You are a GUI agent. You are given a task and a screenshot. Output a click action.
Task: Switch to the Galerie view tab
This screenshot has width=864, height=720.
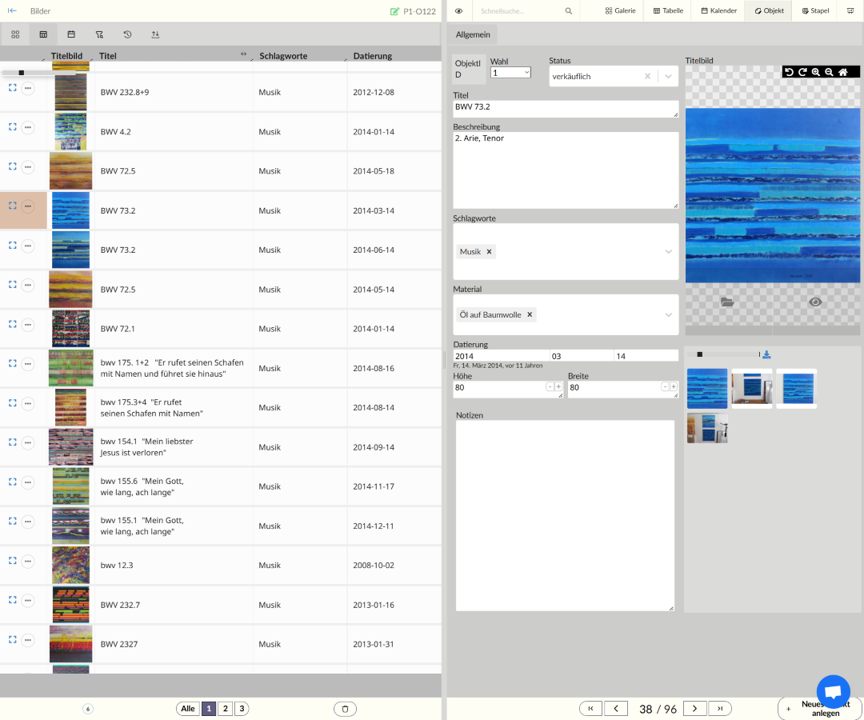621,11
